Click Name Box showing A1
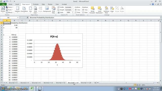 click(8, 17)
